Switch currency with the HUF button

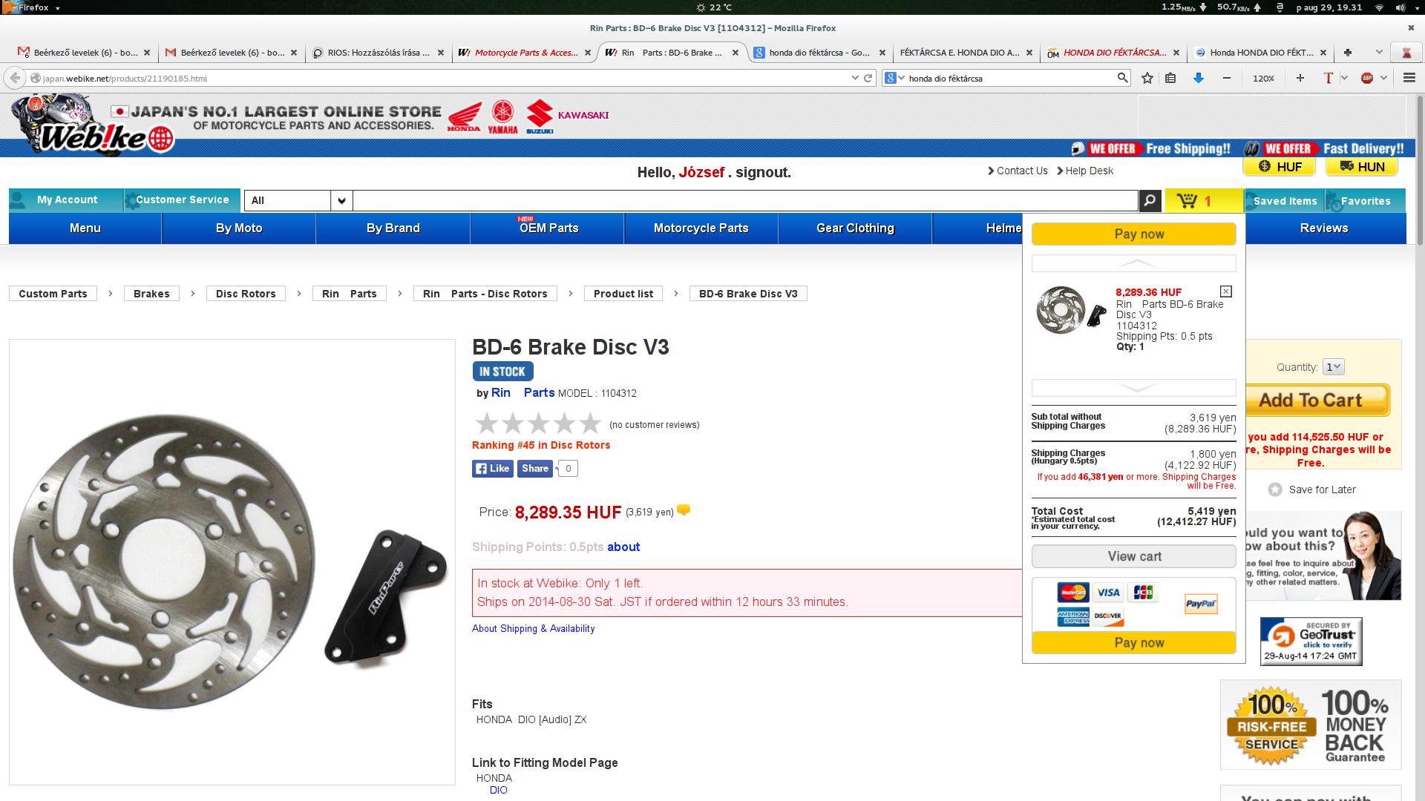pyautogui.click(x=1280, y=167)
